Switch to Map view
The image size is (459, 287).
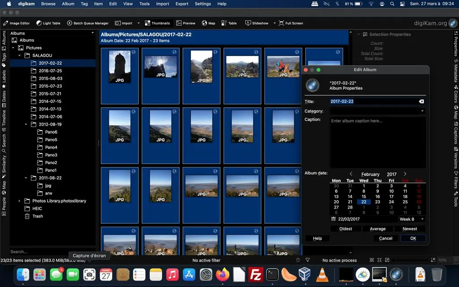tap(208, 23)
